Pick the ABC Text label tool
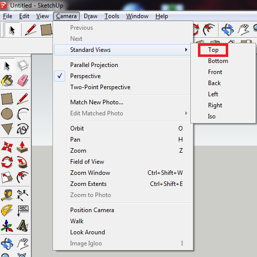This screenshot has width=257, height=257. [23, 211]
